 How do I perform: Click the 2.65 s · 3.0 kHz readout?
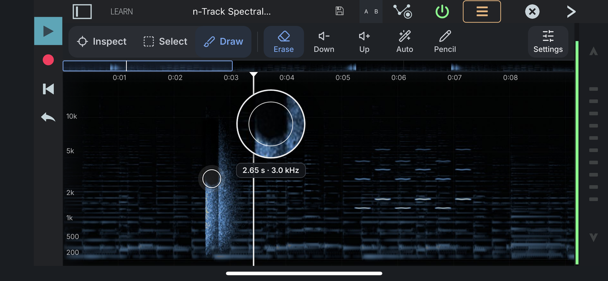(x=271, y=170)
